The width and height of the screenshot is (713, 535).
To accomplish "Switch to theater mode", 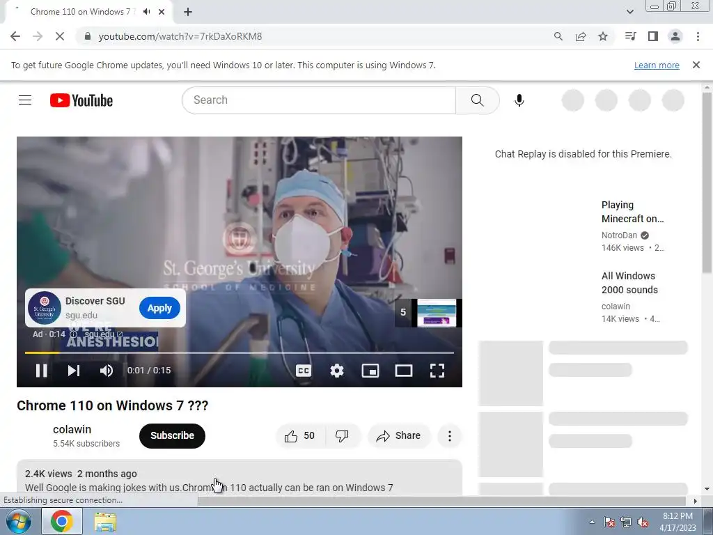I will 404,371.
